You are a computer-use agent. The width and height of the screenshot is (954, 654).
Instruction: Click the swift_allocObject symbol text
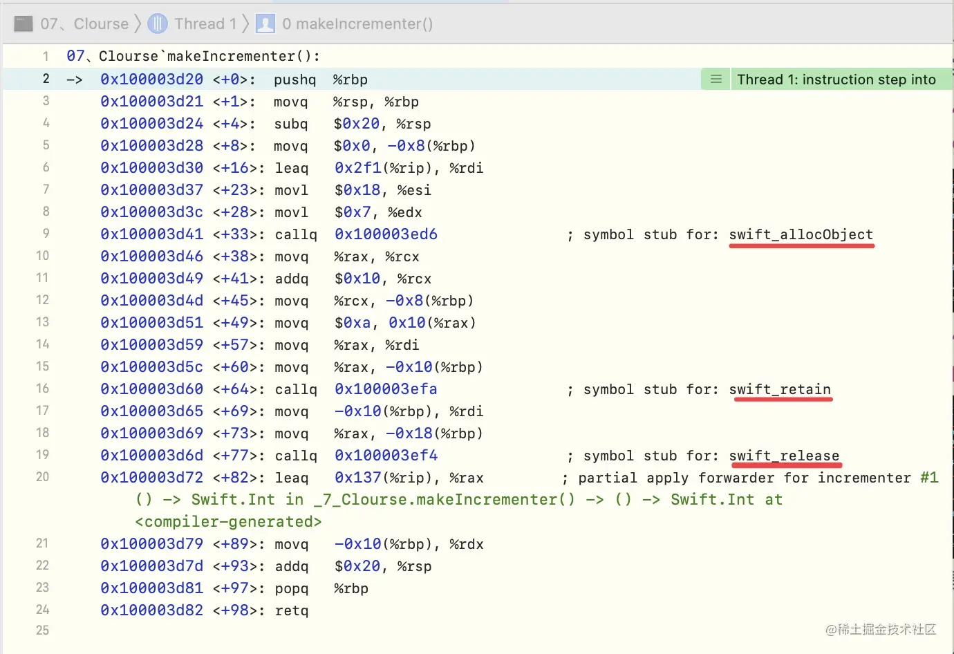(x=801, y=234)
